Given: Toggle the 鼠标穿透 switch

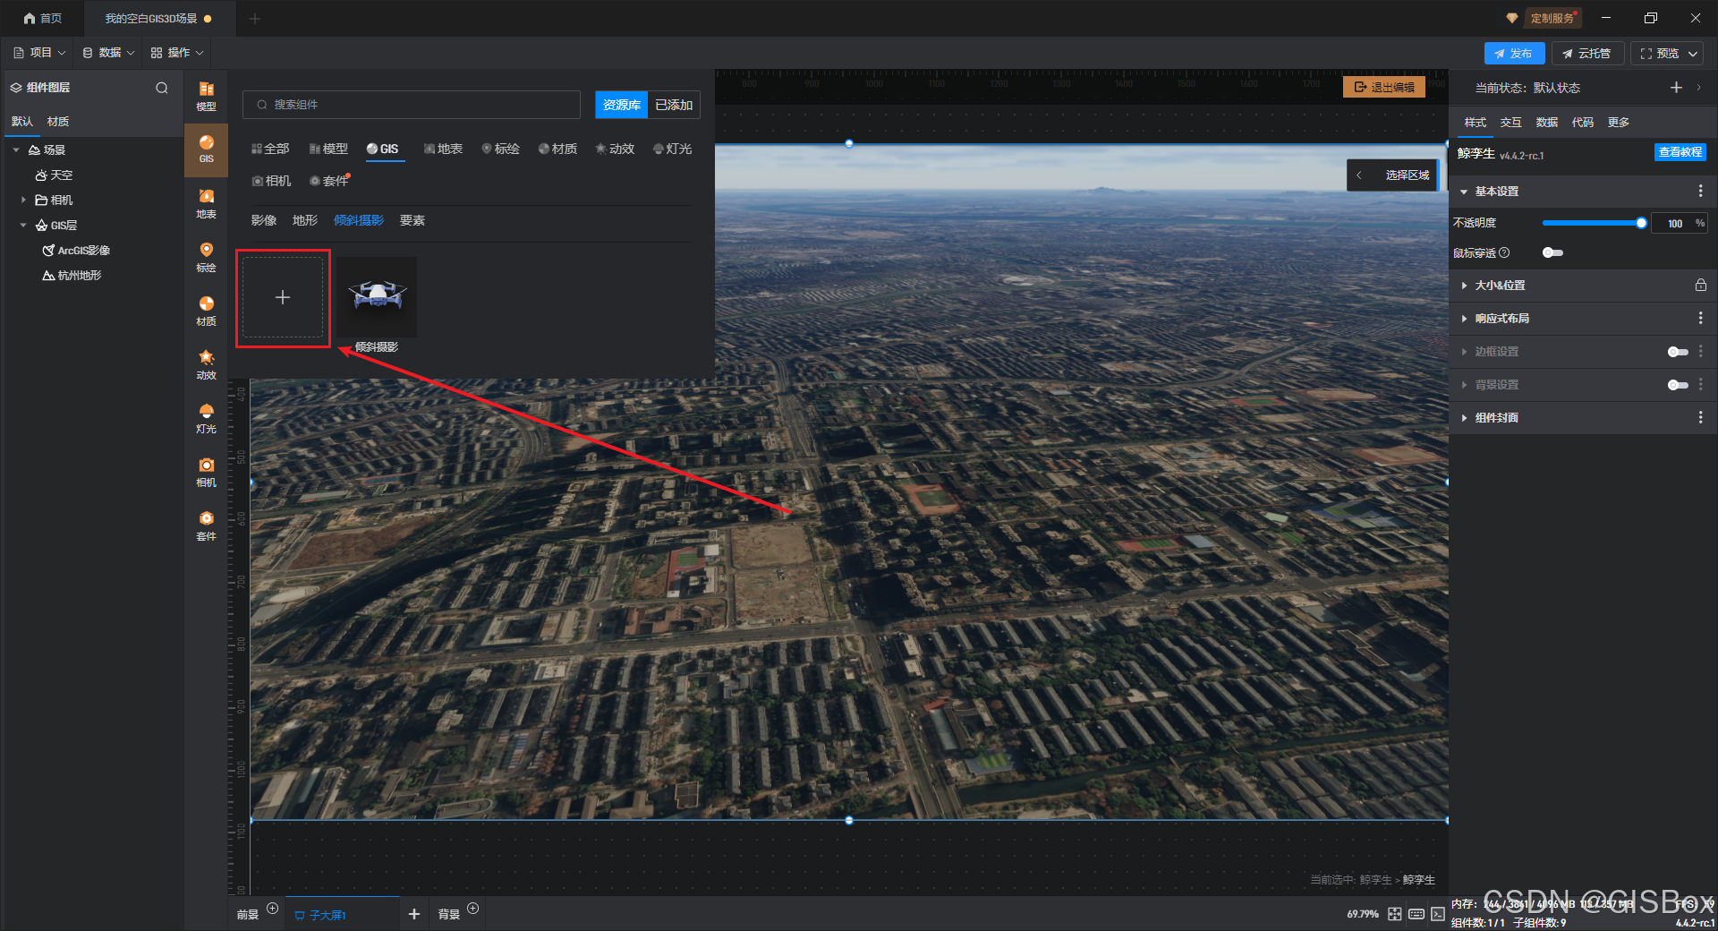Looking at the screenshot, I should coord(1552,252).
